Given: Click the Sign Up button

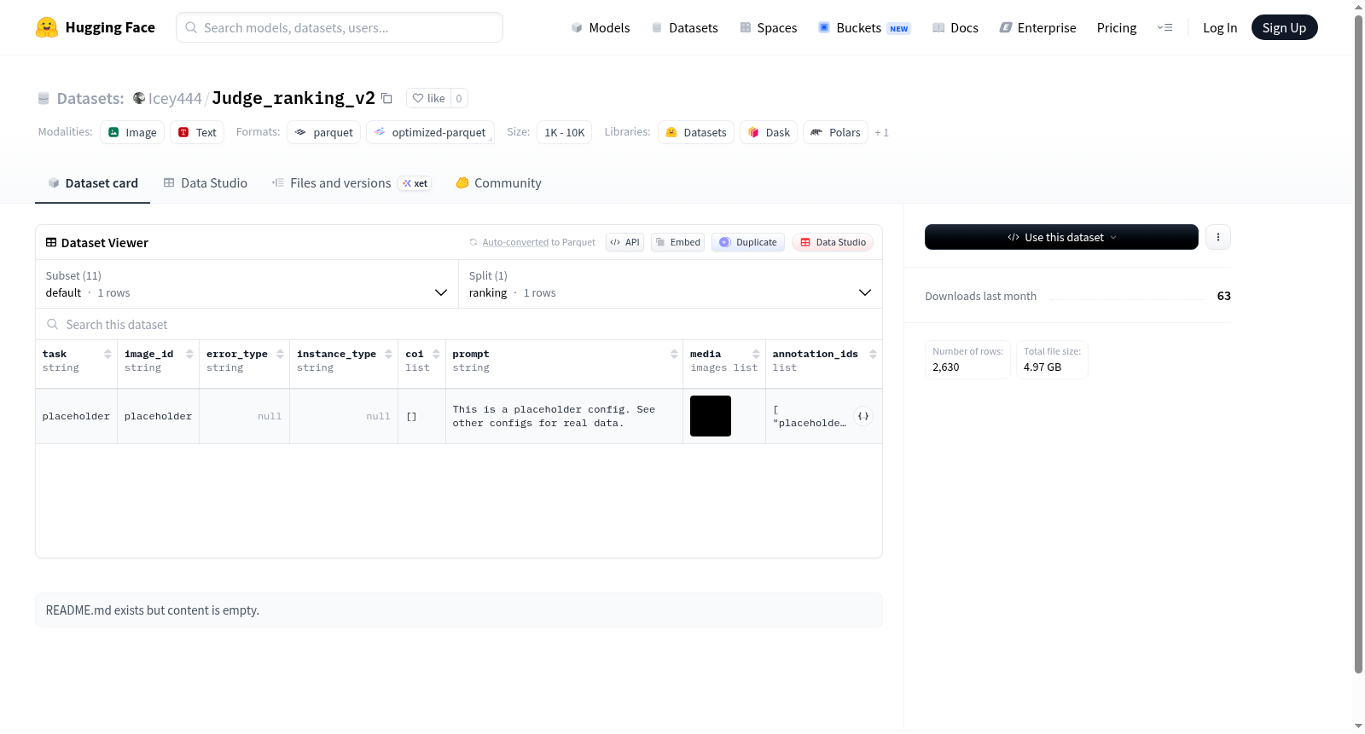Looking at the screenshot, I should 1284,27.
